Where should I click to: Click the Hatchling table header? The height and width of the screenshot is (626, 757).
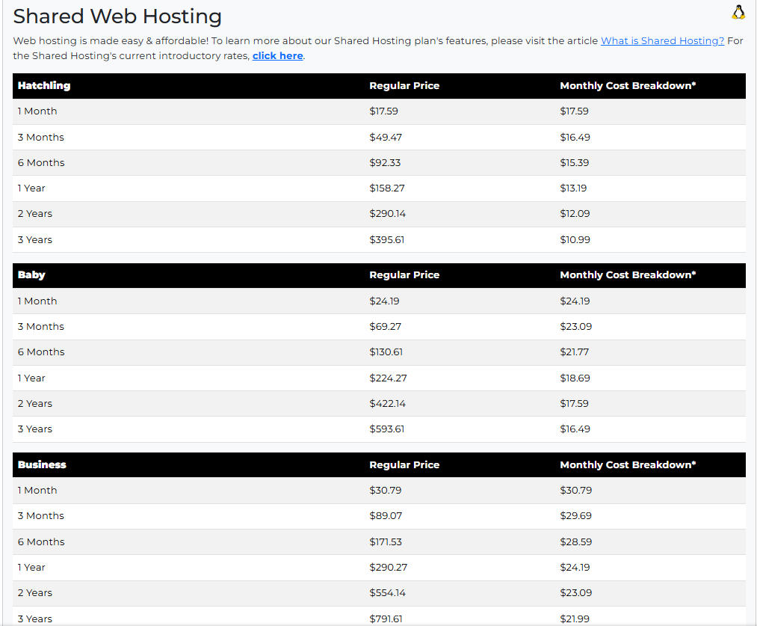44,85
